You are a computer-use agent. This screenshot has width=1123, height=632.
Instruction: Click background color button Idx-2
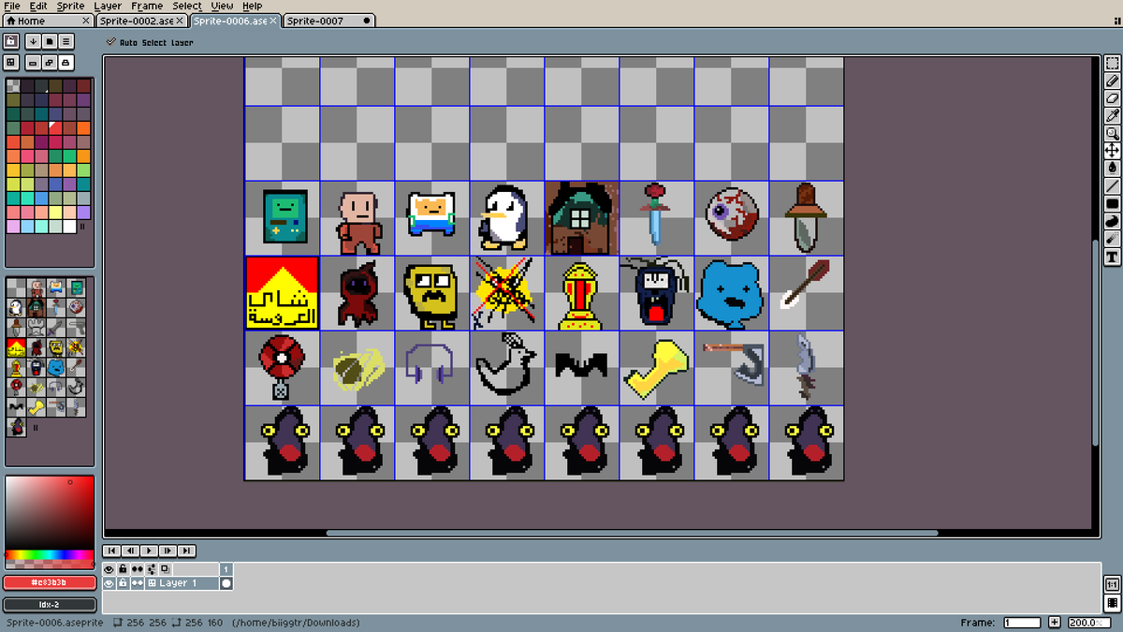(x=51, y=605)
